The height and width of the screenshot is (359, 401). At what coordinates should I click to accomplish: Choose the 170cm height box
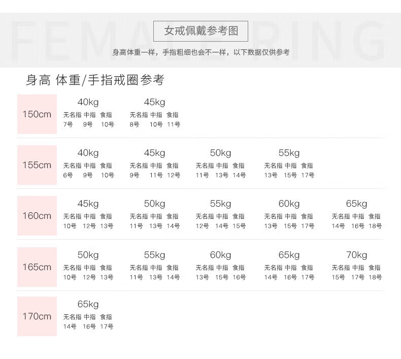tap(37, 316)
